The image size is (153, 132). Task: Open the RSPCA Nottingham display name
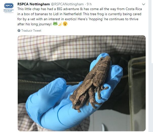(x=33, y=4)
